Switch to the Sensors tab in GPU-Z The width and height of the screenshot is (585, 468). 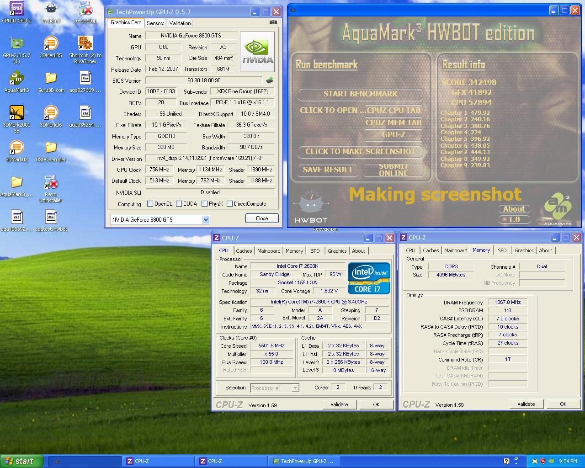pos(155,23)
